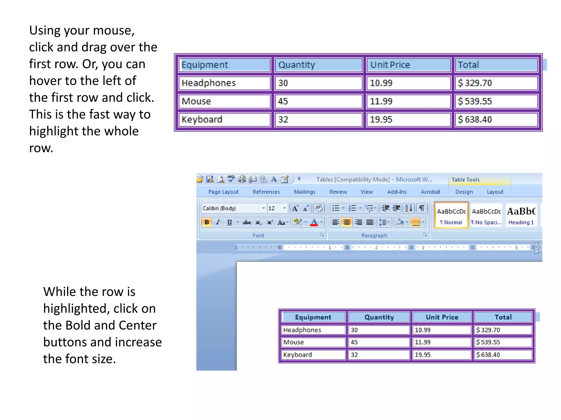Click the Borders icon in Paragraph group
The width and height of the screenshot is (561, 420).
click(416, 222)
